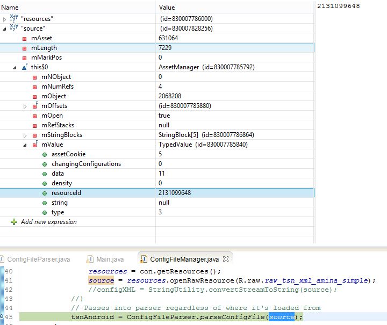Click the final field icon for mOffsets
This screenshot has width=387, height=325.
click(35, 105)
